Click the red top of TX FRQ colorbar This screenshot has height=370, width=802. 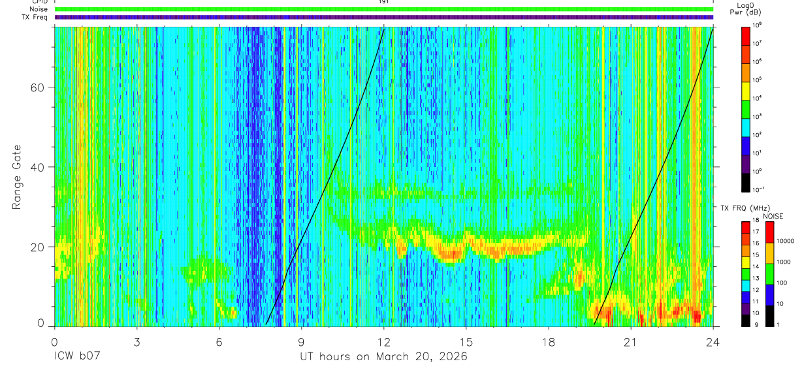tap(747, 227)
